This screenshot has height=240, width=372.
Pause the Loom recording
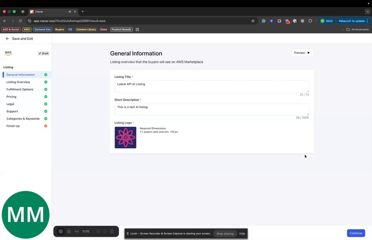point(69,232)
